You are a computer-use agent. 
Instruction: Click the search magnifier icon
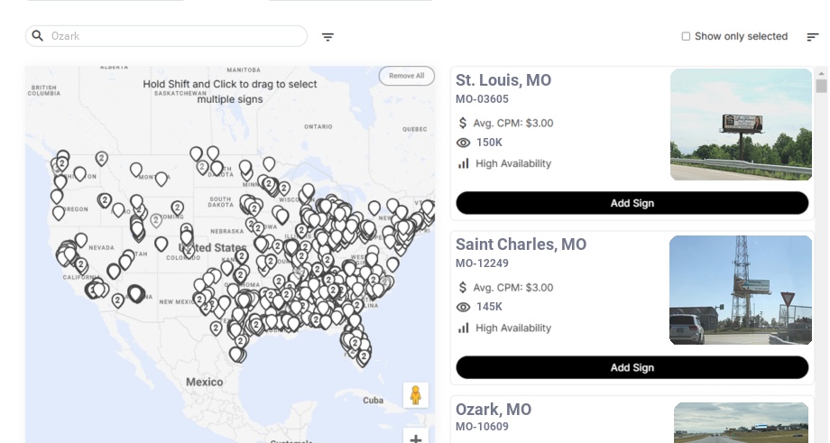[38, 36]
